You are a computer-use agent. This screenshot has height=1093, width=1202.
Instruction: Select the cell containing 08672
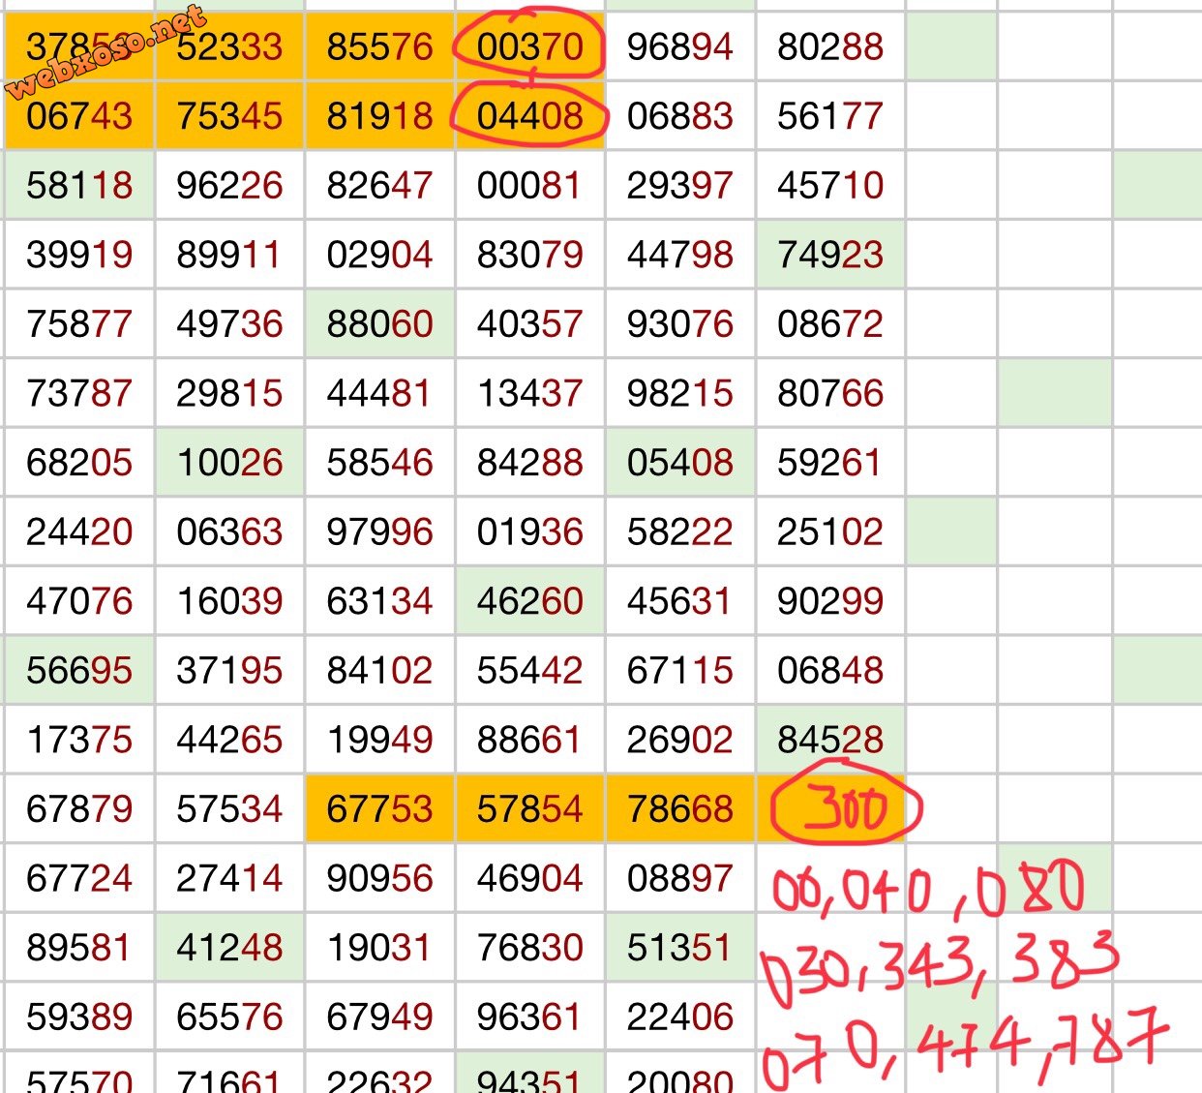point(830,323)
